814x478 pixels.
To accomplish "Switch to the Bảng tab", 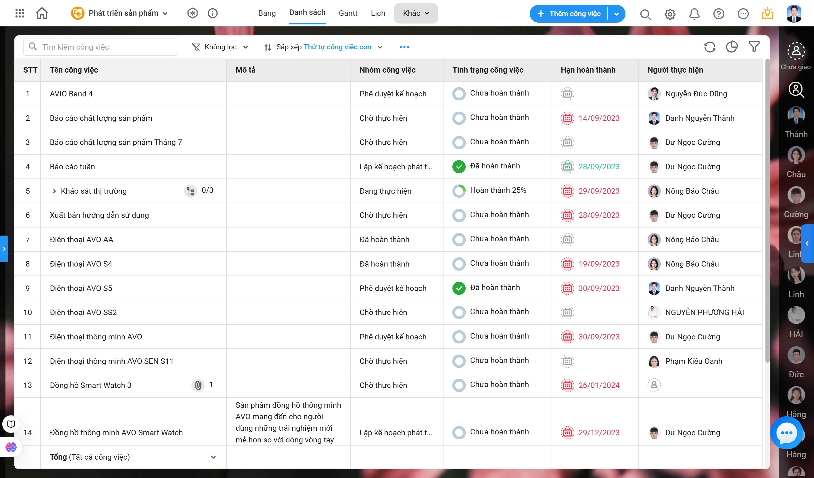I will click(267, 13).
